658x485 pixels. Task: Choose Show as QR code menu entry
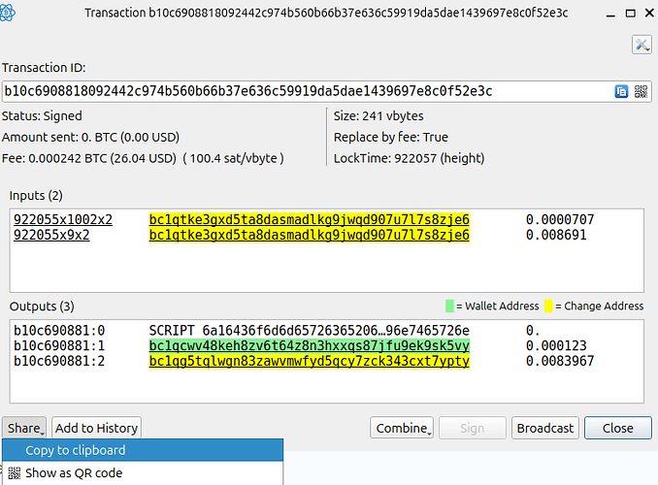coord(74,473)
